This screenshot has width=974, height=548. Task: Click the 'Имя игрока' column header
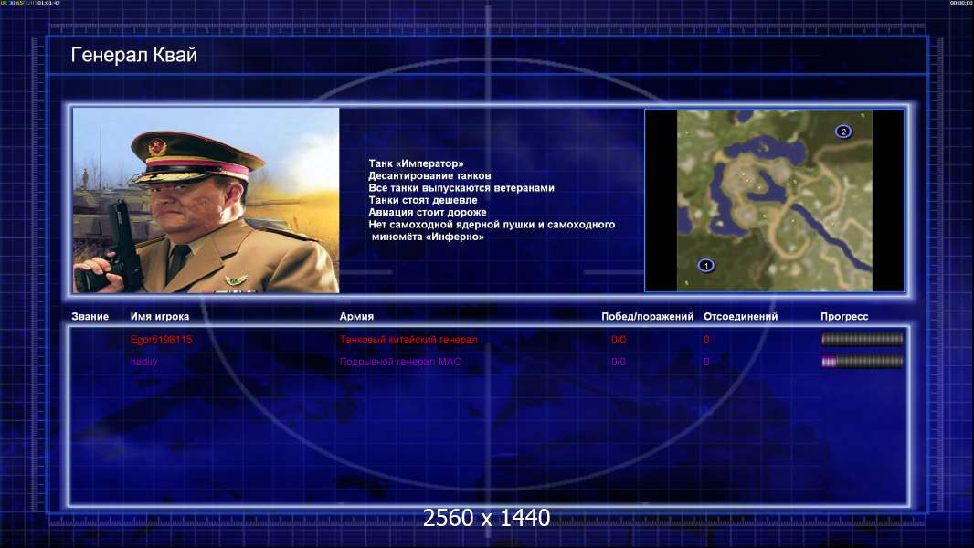tap(160, 317)
